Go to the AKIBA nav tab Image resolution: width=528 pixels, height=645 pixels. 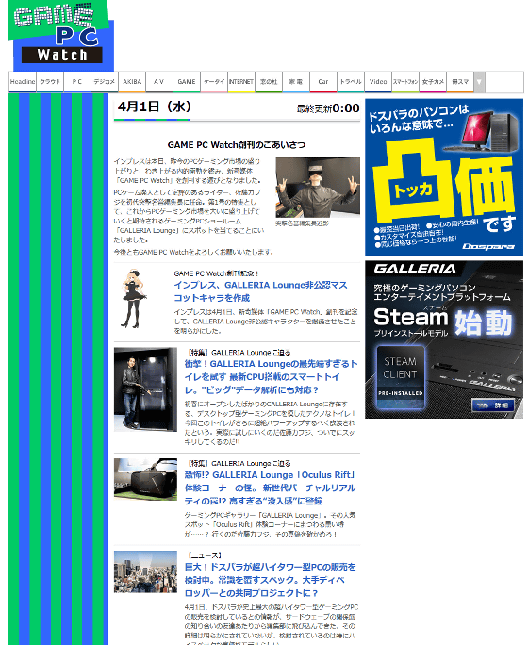coord(132,82)
